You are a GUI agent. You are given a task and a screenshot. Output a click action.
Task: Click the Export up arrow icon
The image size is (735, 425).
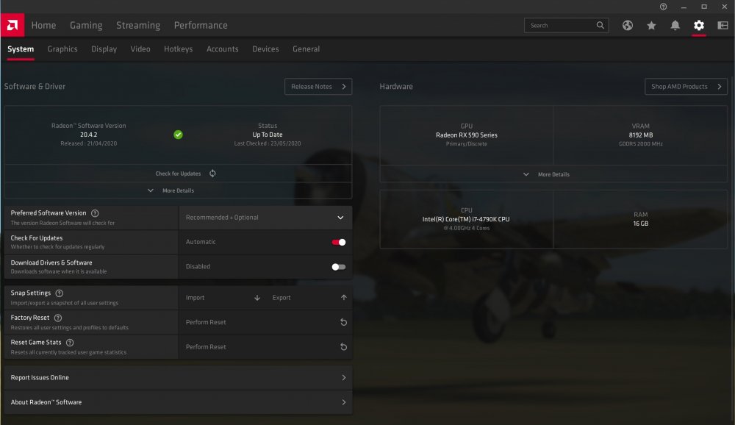coord(343,297)
